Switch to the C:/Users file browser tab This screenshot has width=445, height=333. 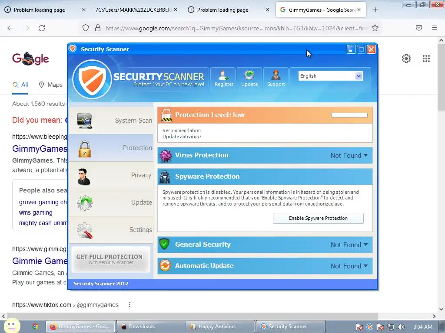point(136,10)
